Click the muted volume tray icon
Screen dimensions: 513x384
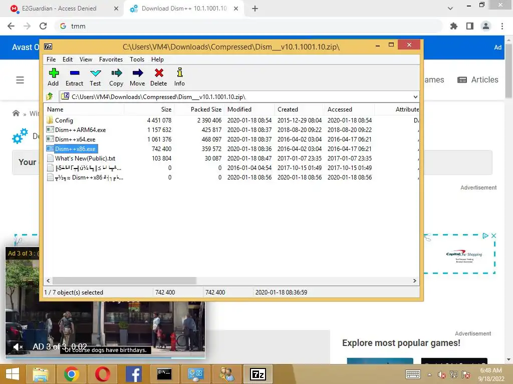[442, 374]
